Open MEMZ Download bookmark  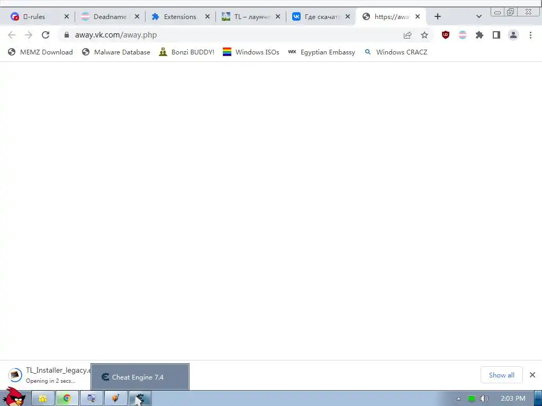[40, 52]
